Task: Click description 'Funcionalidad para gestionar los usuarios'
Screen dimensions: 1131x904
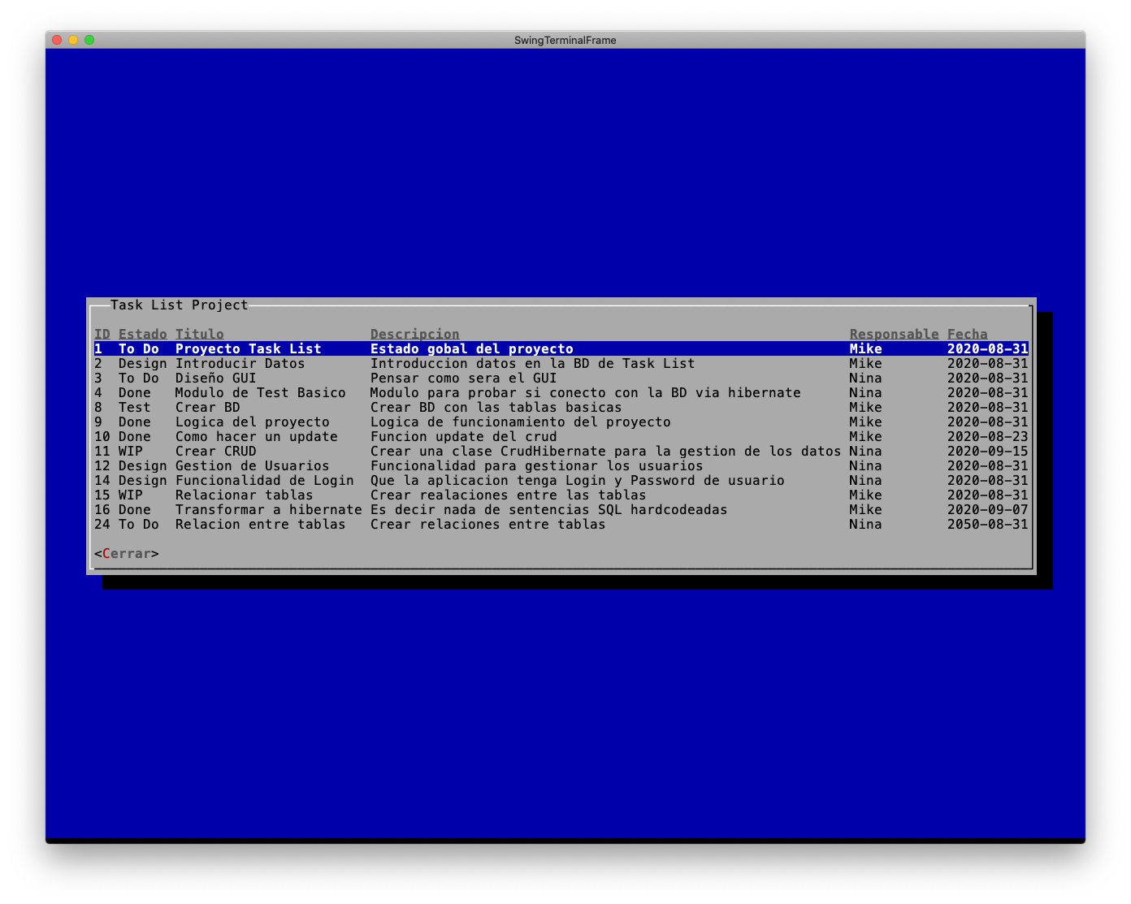Action: [537, 466]
